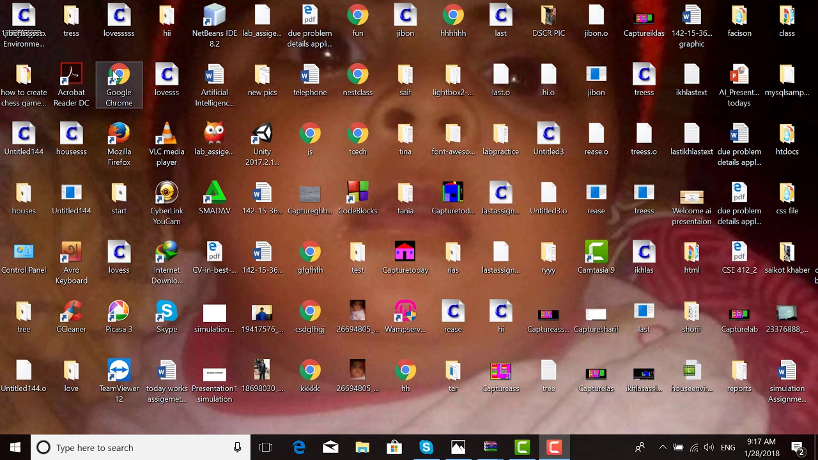
Task: Select the CCleaner shortcut
Action: [x=71, y=317]
